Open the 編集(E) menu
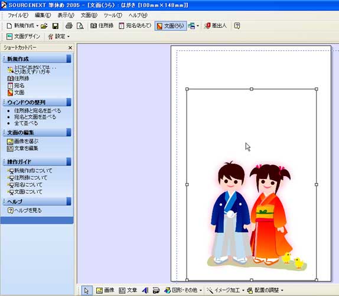This screenshot has width=339, height=296. point(43,15)
